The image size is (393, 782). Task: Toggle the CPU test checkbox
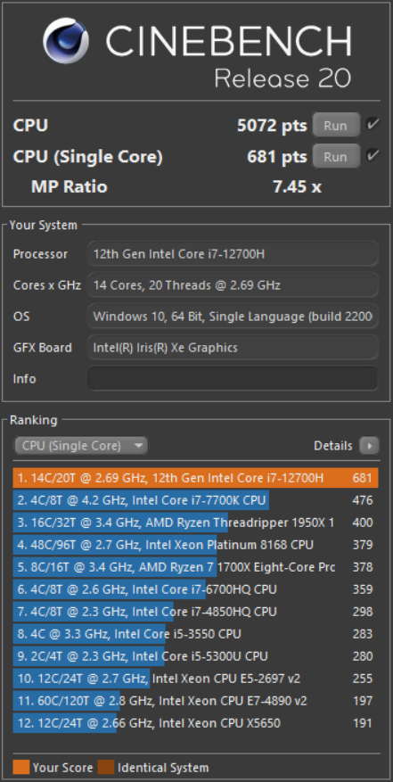coord(372,124)
